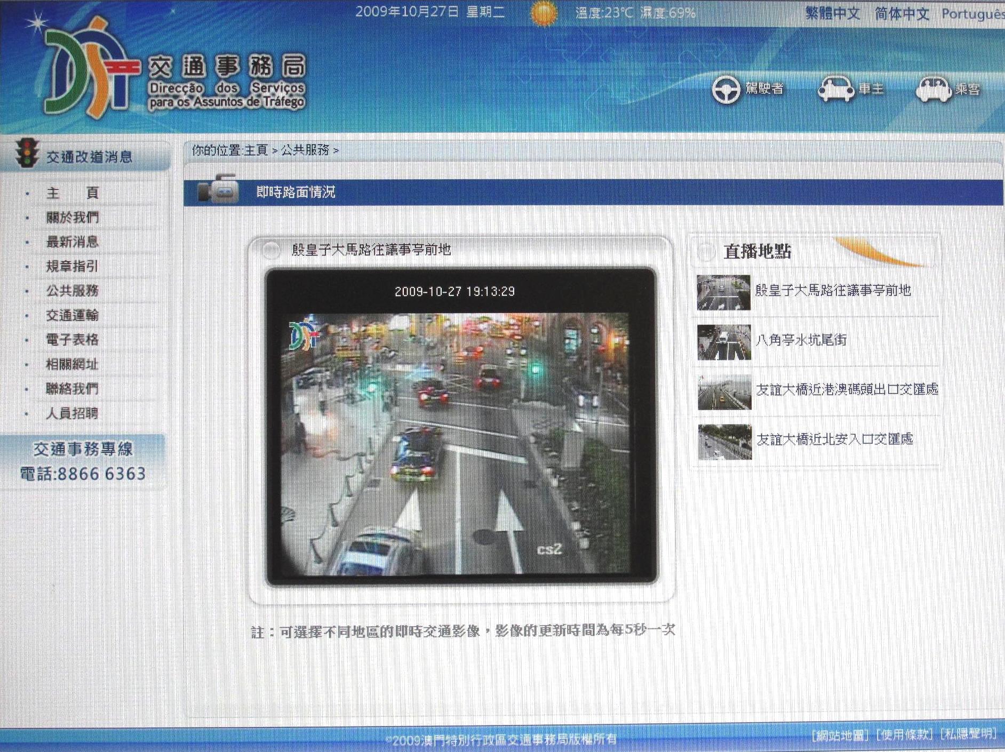This screenshot has height=752, width=1005.
Task: Click the car icon for 車主
Action: (835, 89)
